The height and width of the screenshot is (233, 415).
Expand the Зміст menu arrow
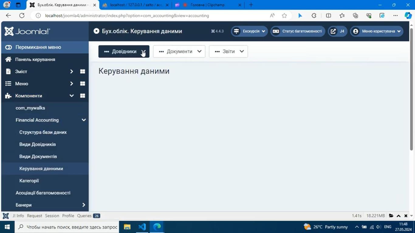click(x=72, y=72)
